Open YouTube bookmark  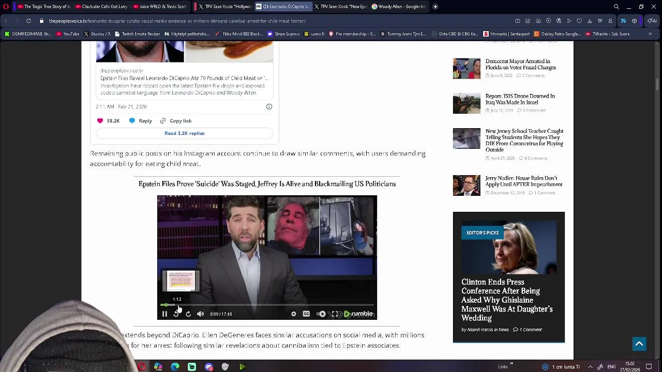(68, 34)
